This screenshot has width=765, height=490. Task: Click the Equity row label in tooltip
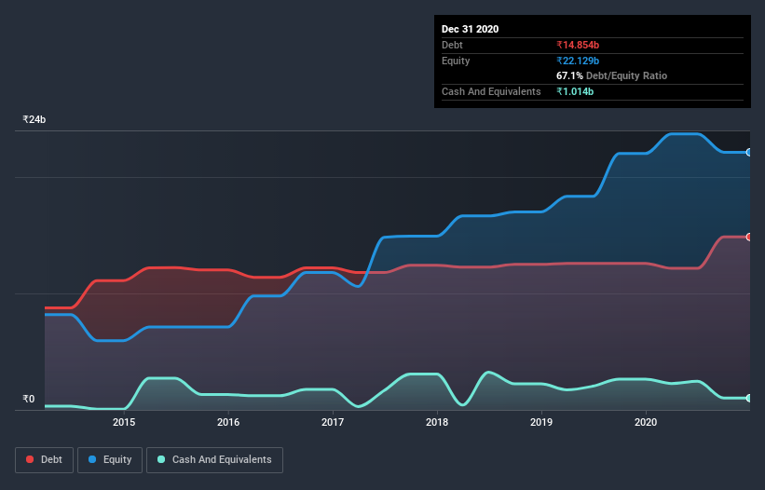point(456,61)
